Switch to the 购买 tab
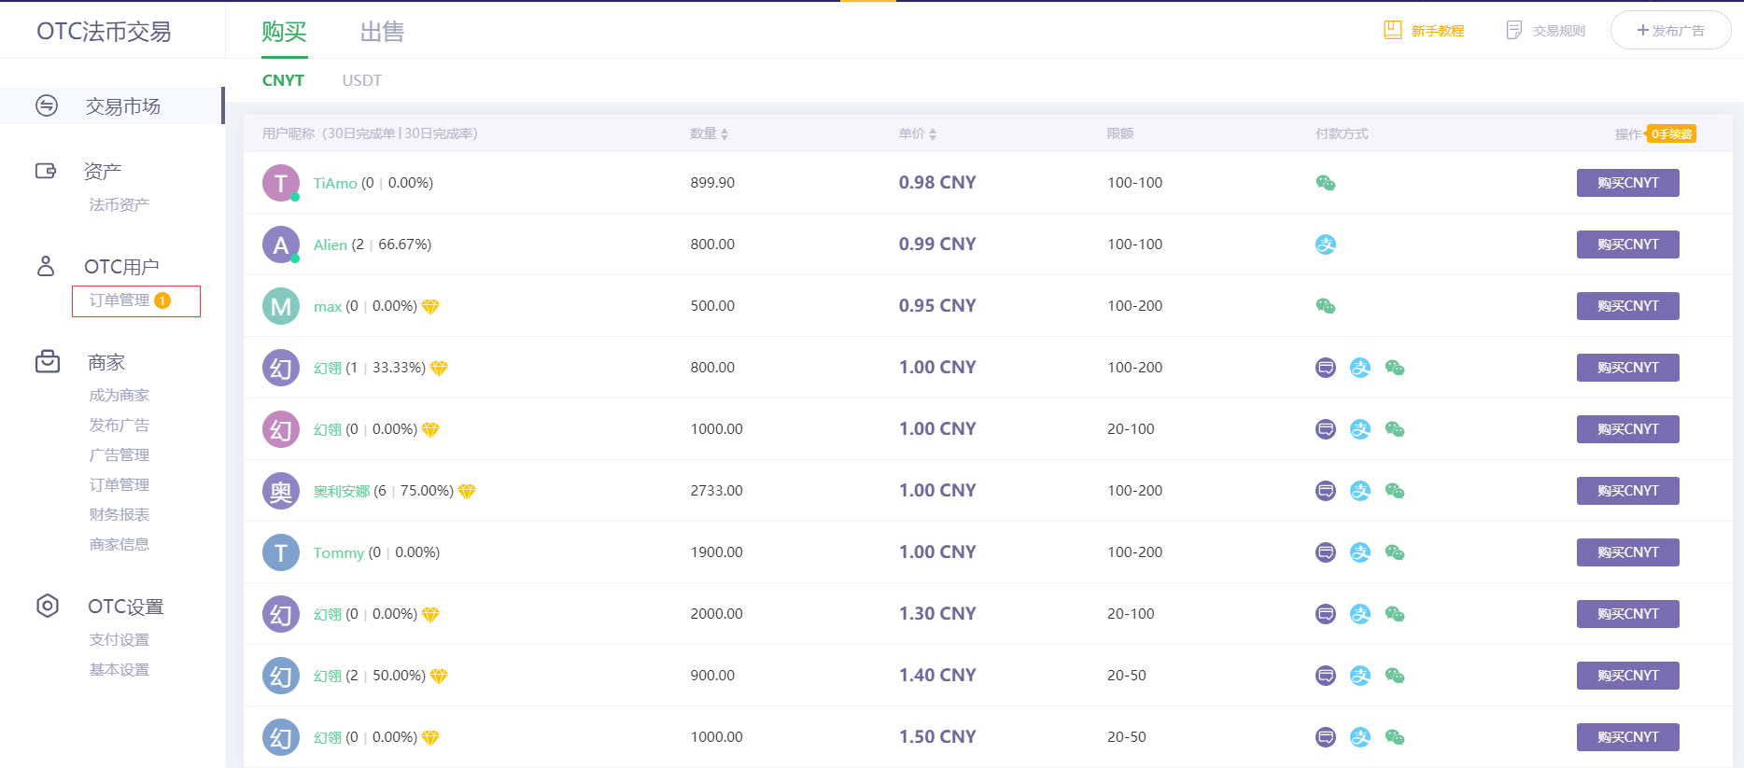Viewport: 1744px width, 768px height. 284,32
